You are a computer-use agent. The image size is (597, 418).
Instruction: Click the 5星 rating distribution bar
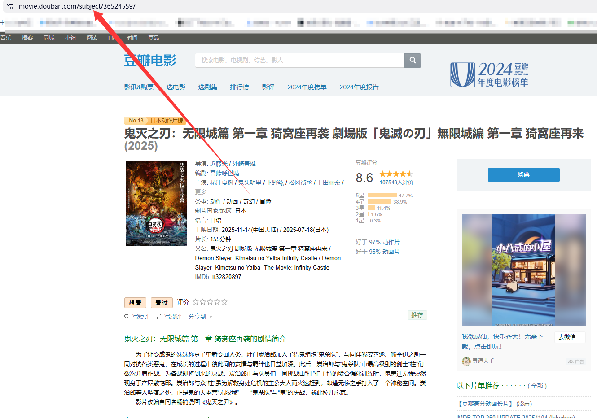382,196
